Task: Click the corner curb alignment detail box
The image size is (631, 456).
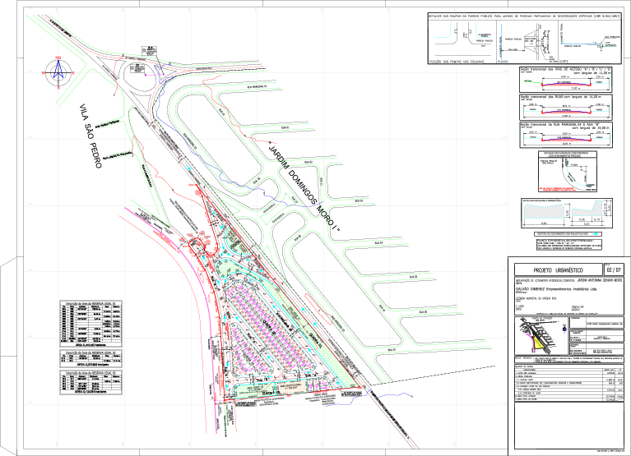Action: [x=568, y=171]
